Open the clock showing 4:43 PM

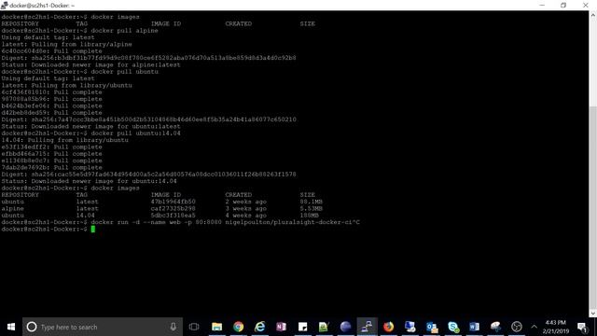(x=556, y=327)
